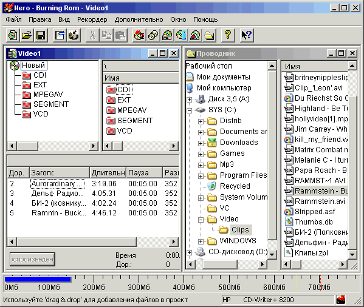Screen dimensions: 364x307
Task: Select track 5 duration 4:46.12
Action: [104, 213]
